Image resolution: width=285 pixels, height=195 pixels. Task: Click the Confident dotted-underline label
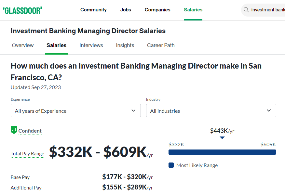[30, 131]
